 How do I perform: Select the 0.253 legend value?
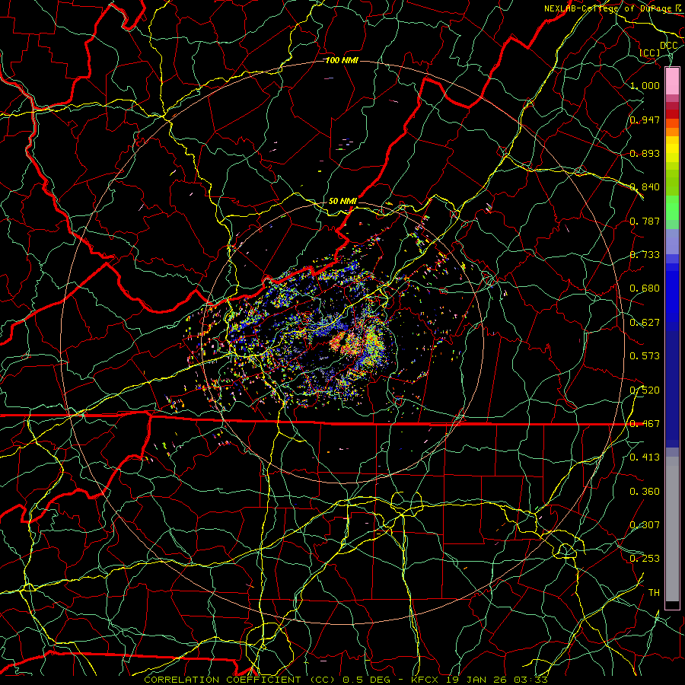pos(645,559)
